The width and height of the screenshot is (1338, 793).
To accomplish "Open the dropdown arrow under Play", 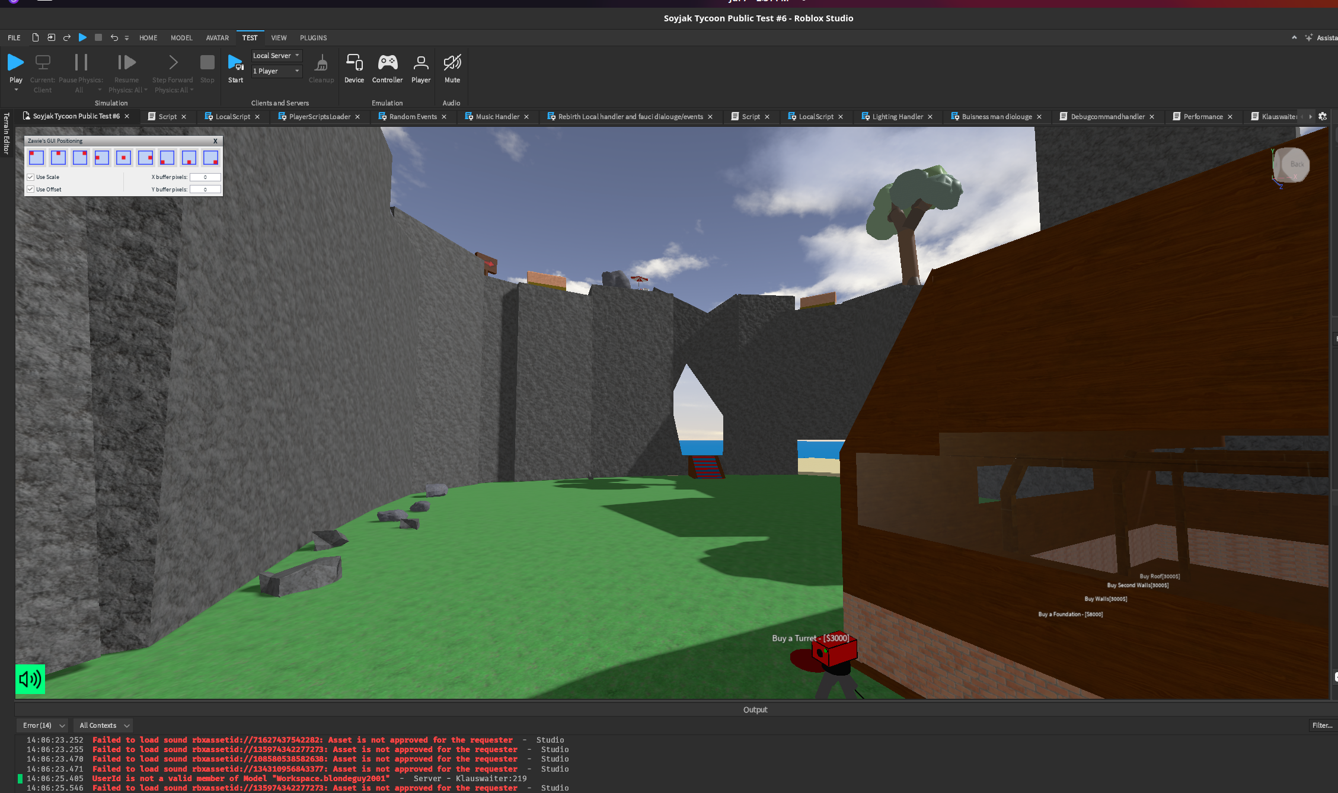I will pos(16,90).
